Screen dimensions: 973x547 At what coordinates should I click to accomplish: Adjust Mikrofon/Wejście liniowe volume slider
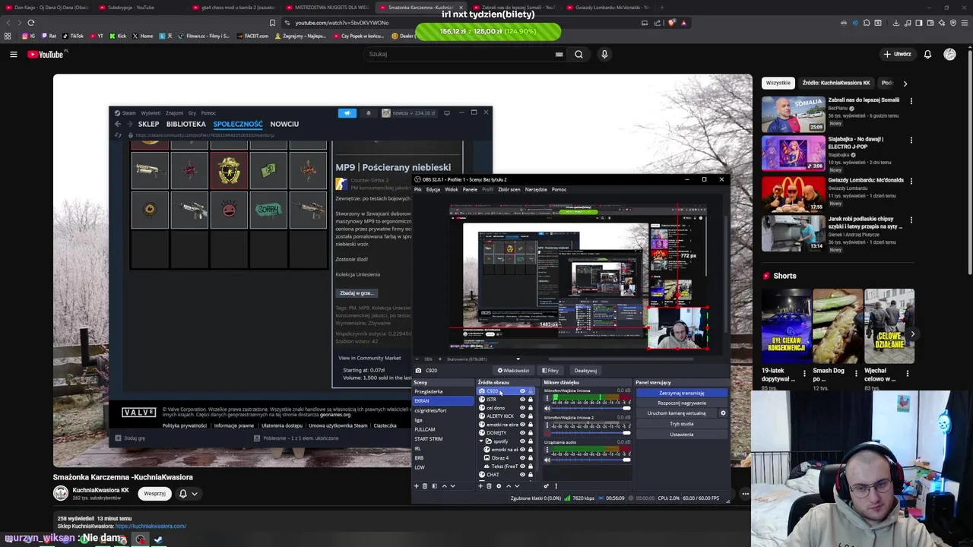[591, 409]
